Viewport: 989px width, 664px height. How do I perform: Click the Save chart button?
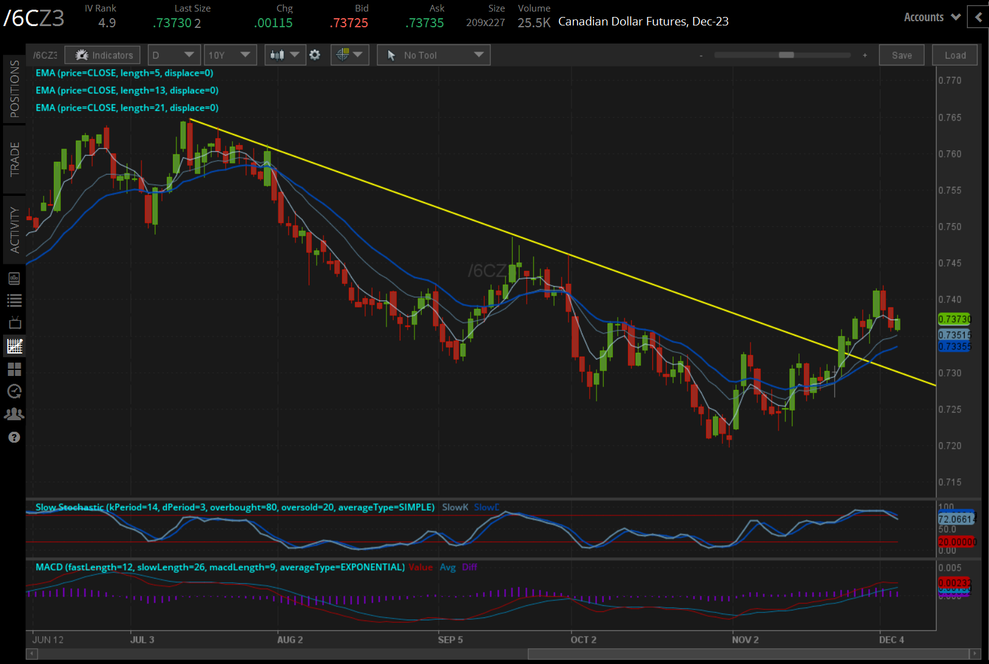[x=902, y=55]
